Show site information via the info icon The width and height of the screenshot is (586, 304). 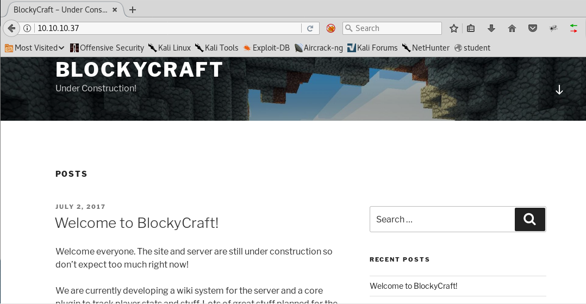pyautogui.click(x=27, y=28)
